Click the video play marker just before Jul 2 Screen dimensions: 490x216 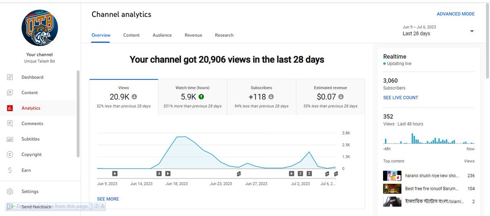click(292, 174)
